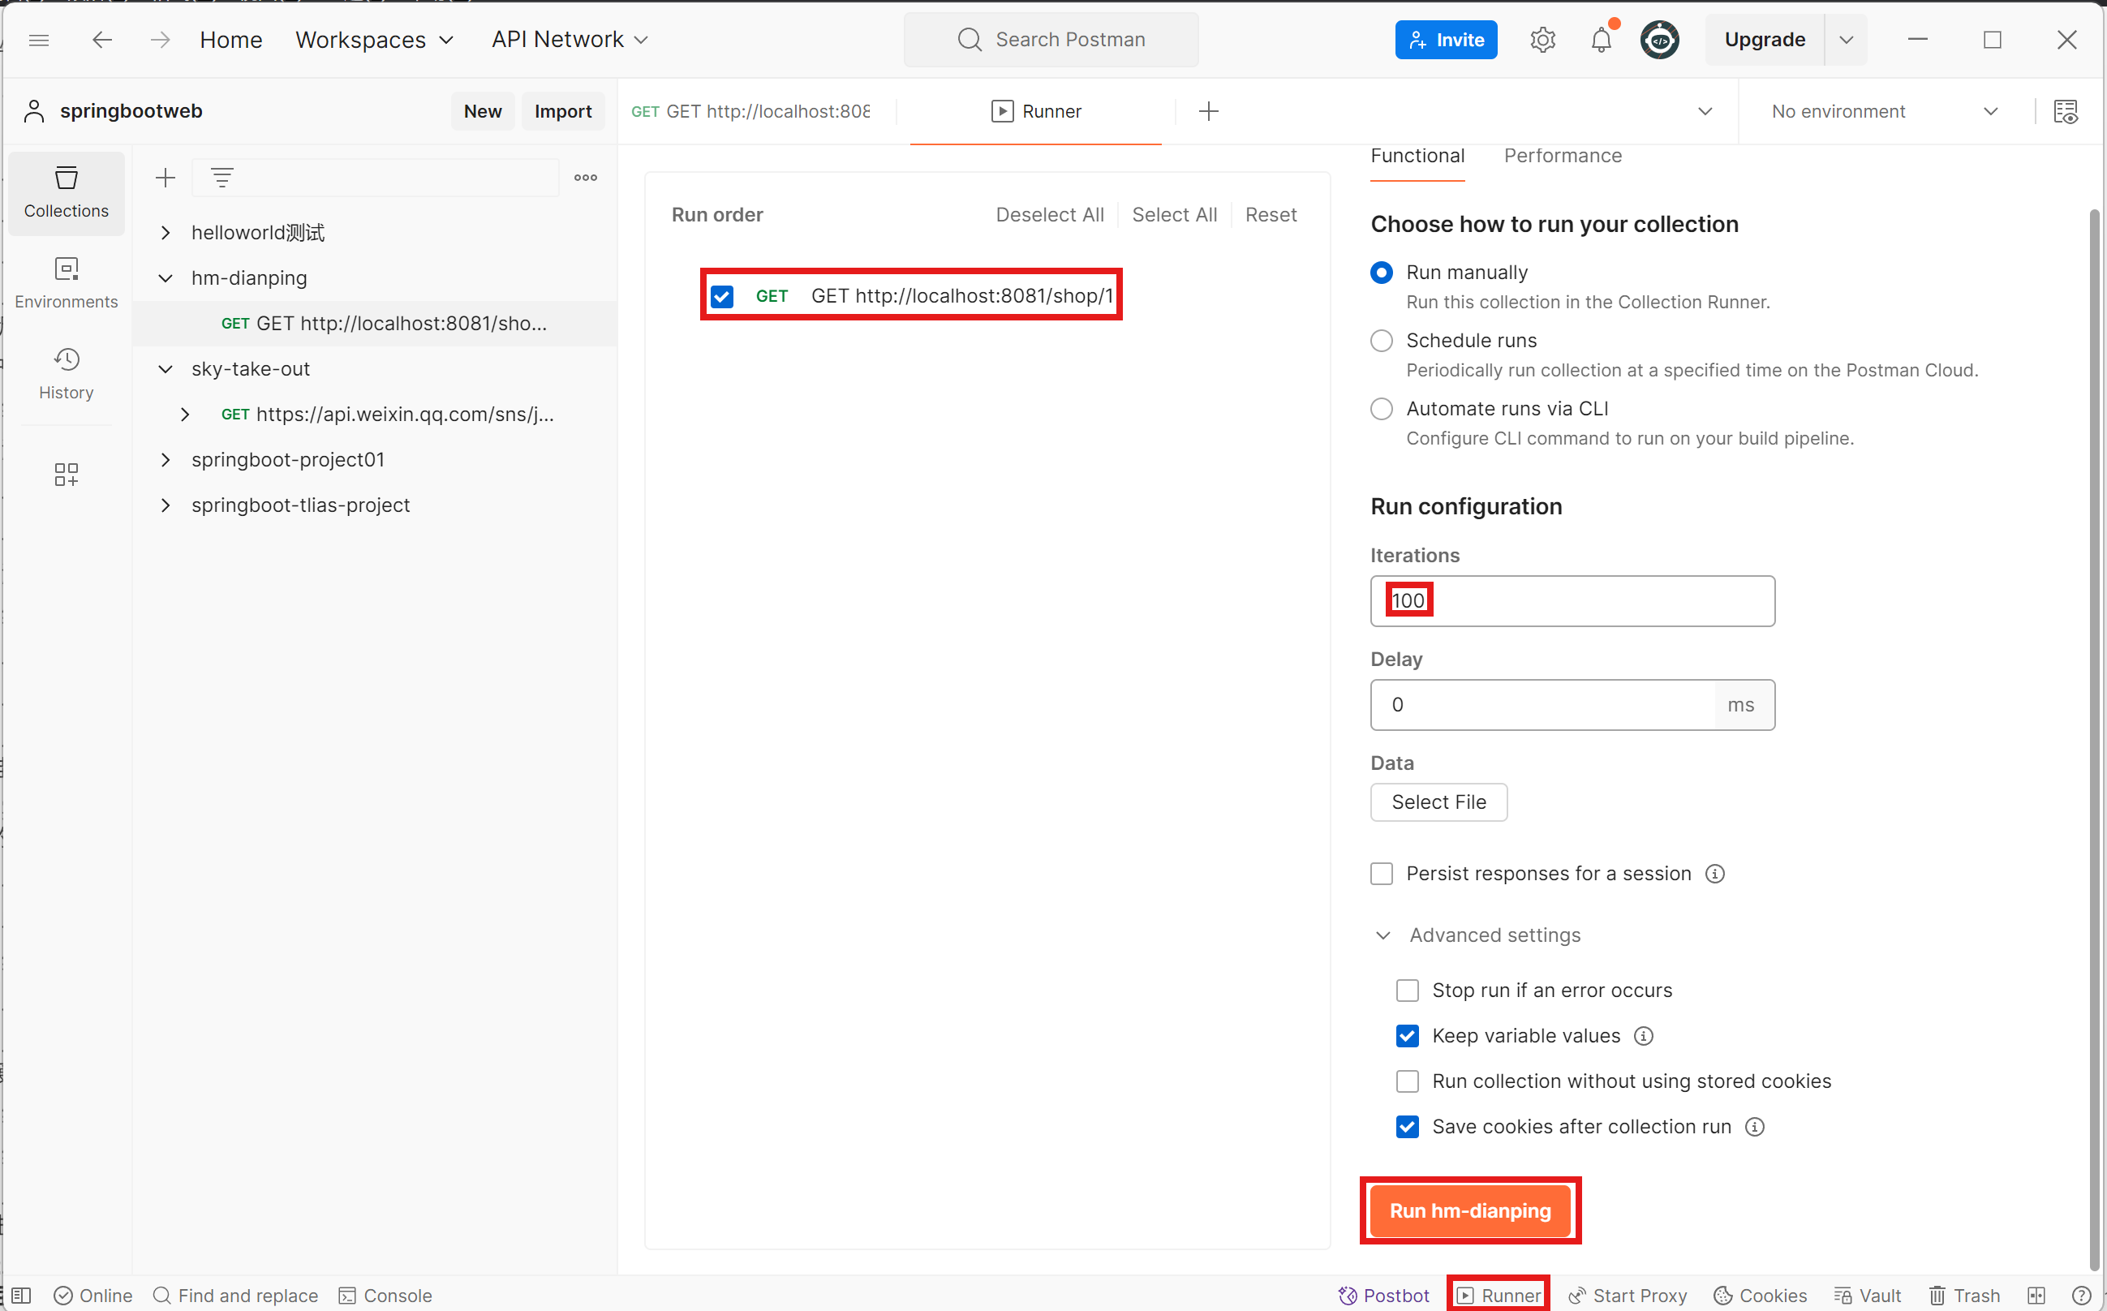
Task: Collapse the hm-dianping collection
Action: [166, 277]
